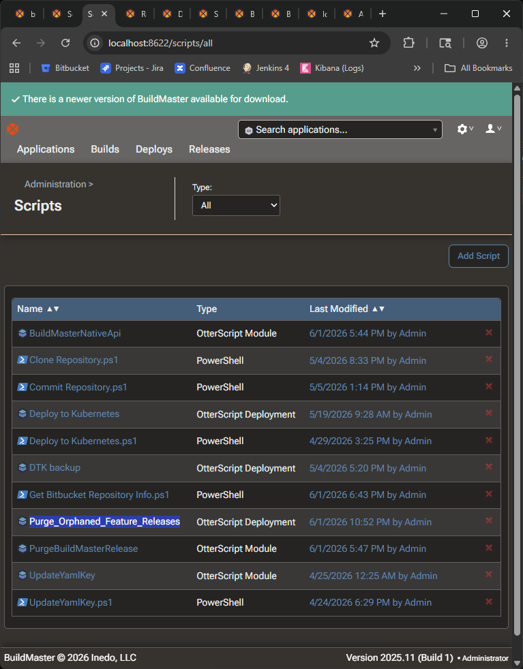Open the Projects - Jira bookmark
The image size is (523, 669).
[x=132, y=68]
